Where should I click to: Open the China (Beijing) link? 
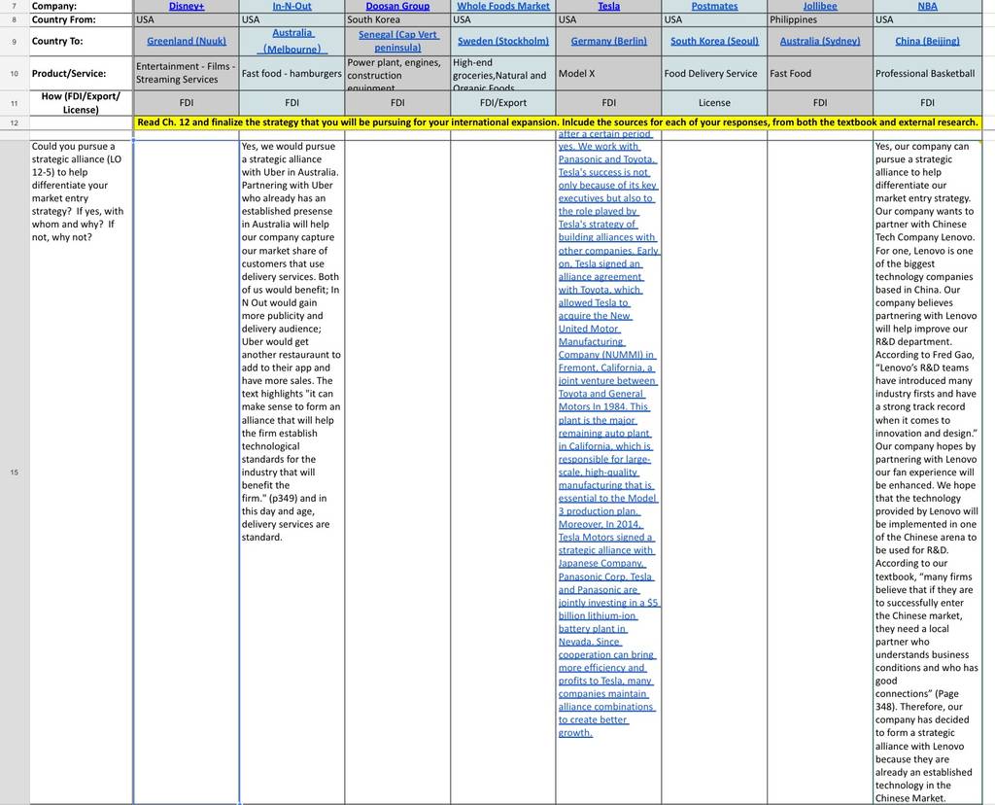[x=927, y=41]
